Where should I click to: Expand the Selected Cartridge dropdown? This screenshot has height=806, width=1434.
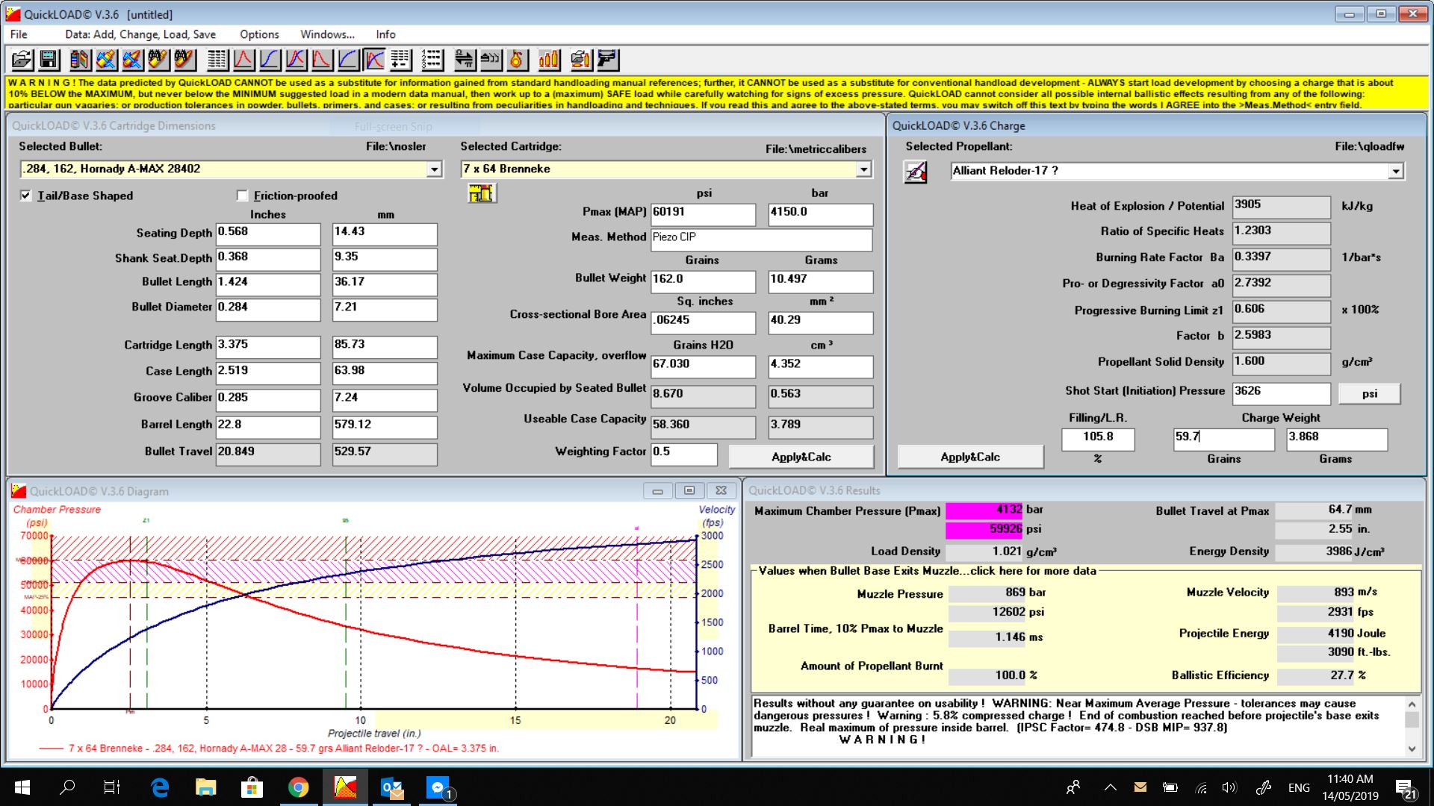tap(863, 169)
